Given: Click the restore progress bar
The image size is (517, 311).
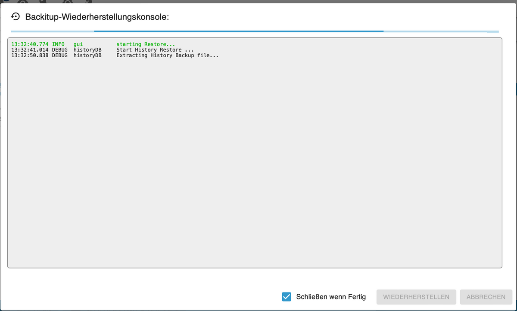Looking at the screenshot, I should pos(255,31).
